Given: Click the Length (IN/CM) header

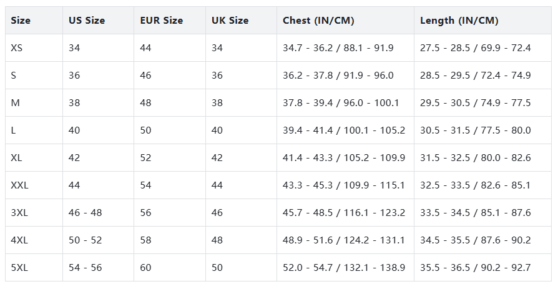Looking at the screenshot, I should [x=459, y=21].
